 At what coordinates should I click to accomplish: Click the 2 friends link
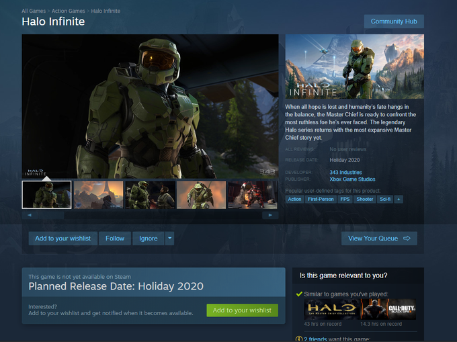[315, 339]
